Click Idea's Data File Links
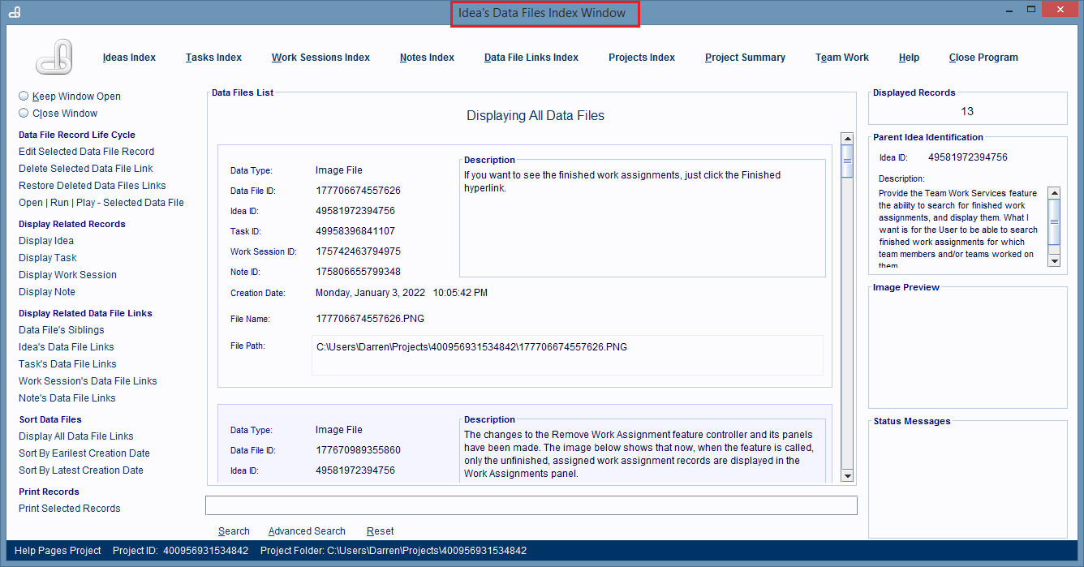This screenshot has height=567, width=1084. point(67,347)
